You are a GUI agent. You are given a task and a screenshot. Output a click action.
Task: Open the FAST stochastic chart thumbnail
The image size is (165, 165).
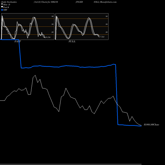click(28, 26)
